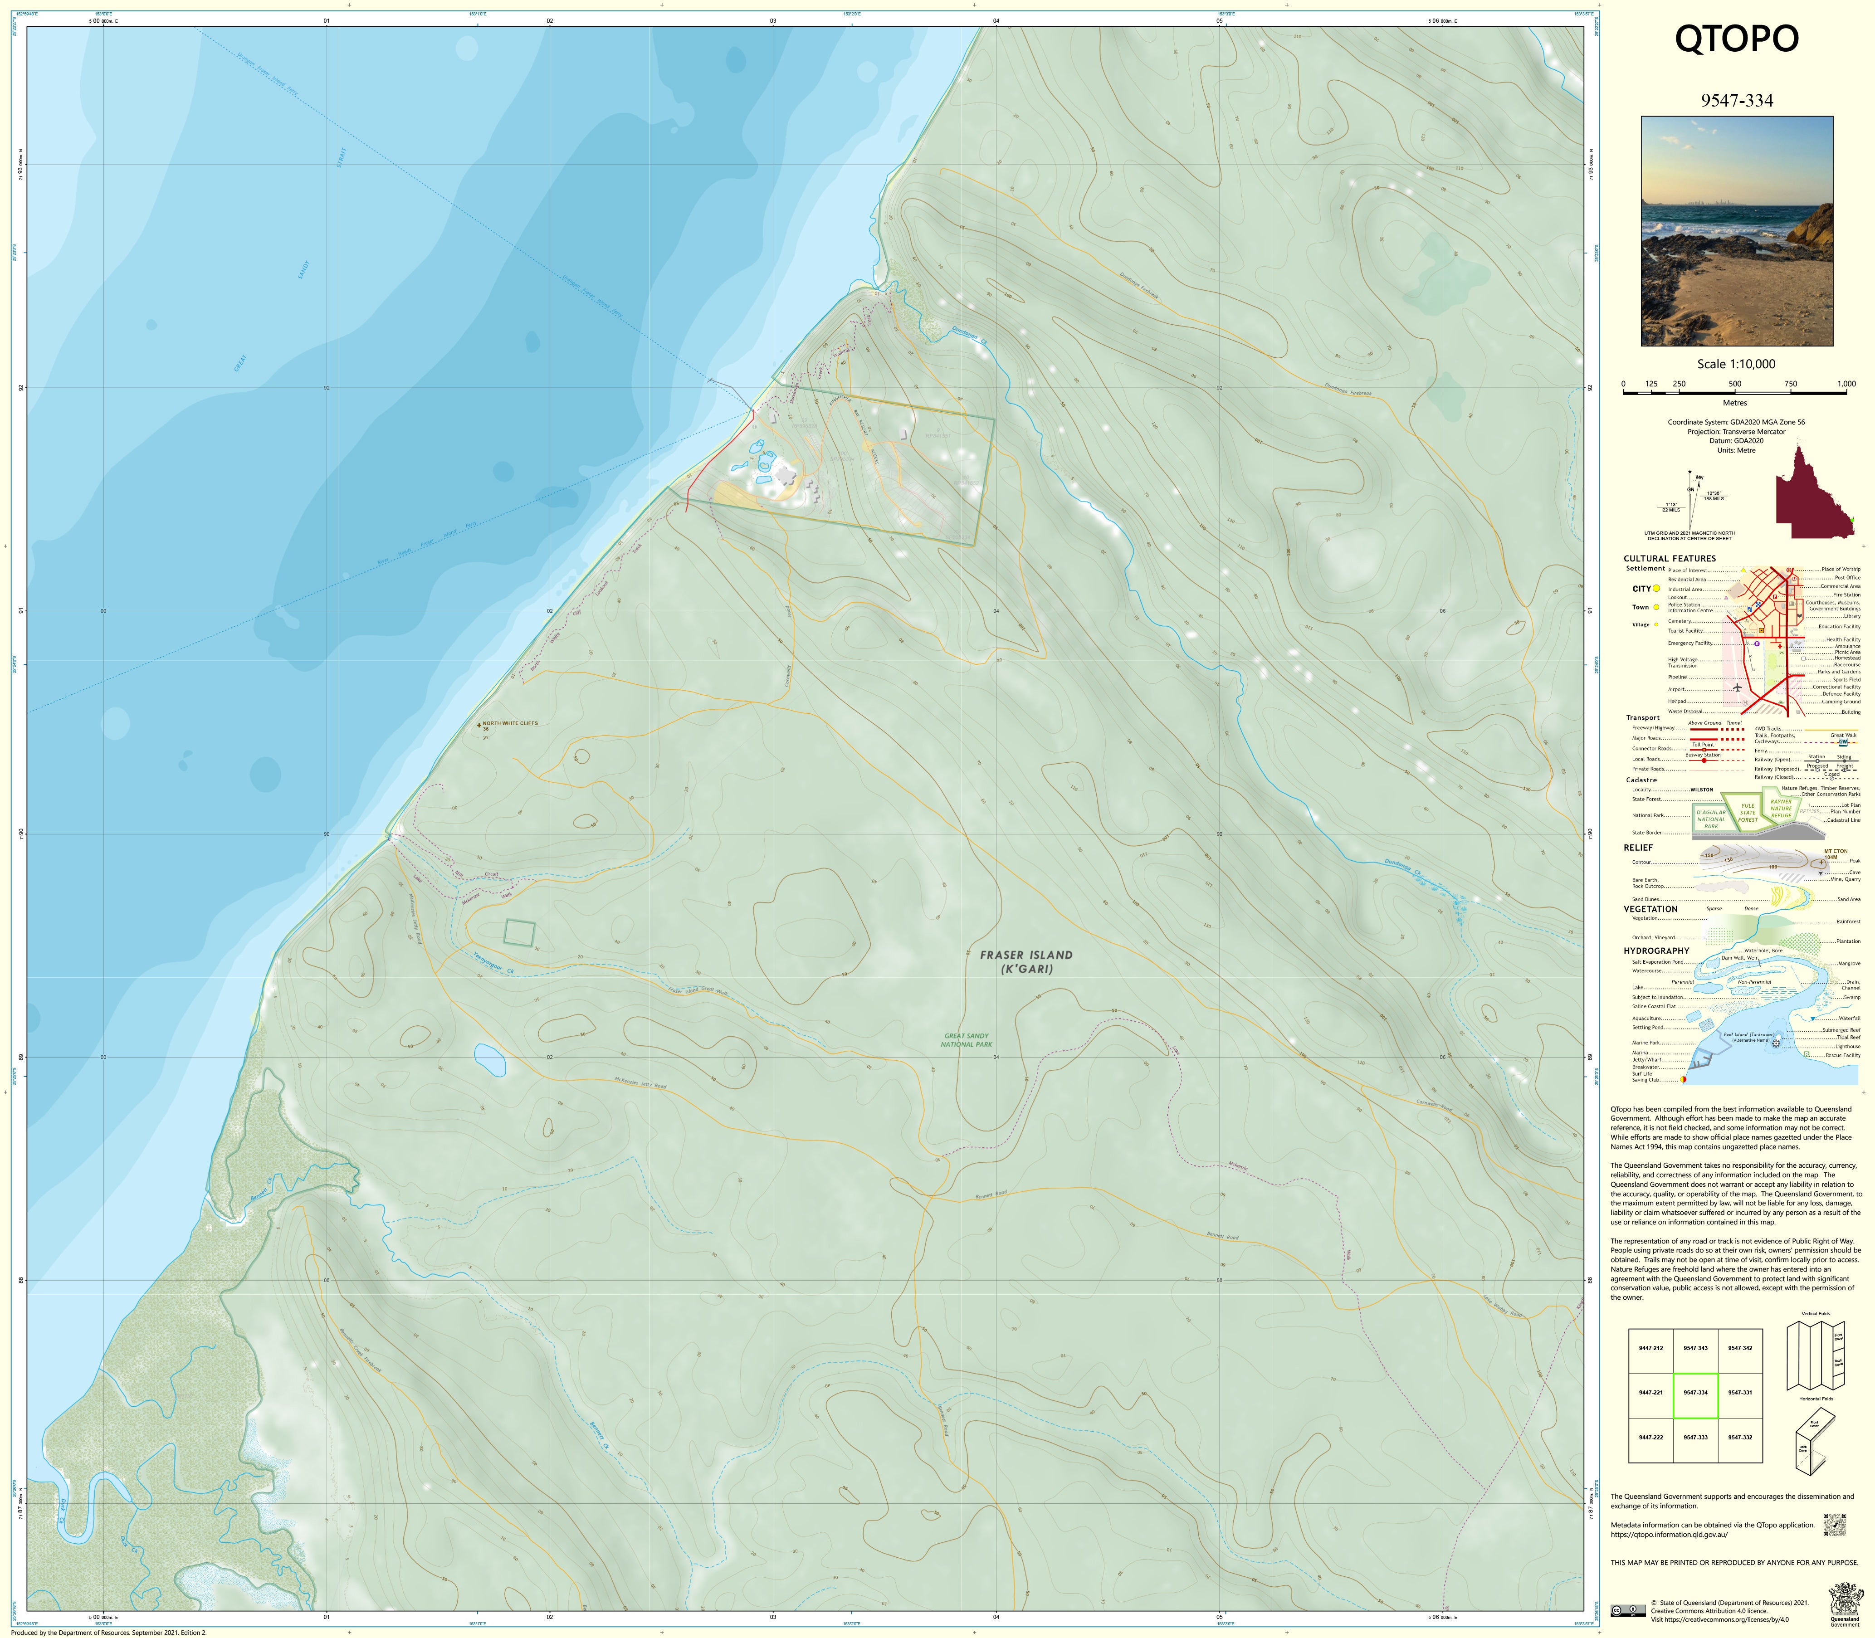This screenshot has height=1638, width=1875.
Task: Click the QR code beside the metadata text
Action: pyautogui.click(x=1835, y=1526)
